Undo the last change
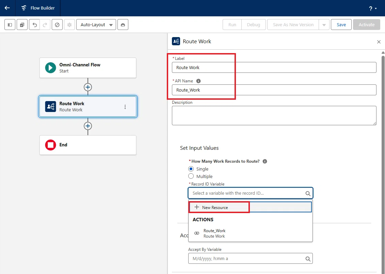Viewport: 385px width, 274px height. click(35, 25)
